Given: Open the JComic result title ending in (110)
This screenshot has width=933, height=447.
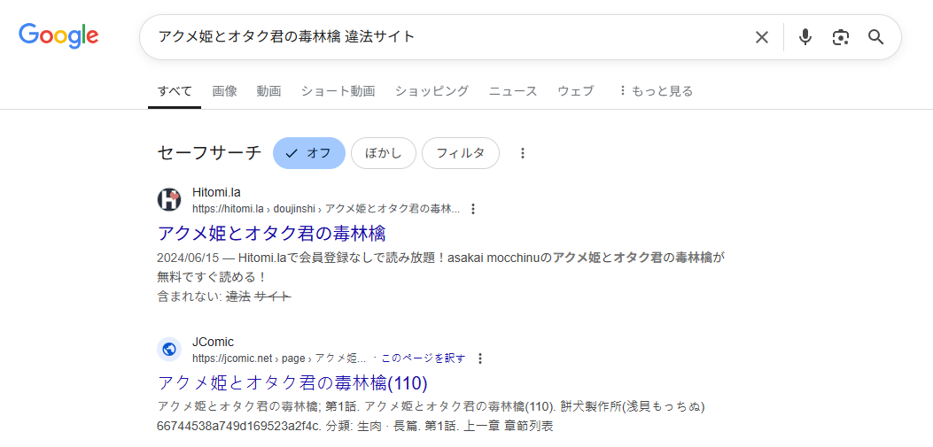Looking at the screenshot, I should pos(292,382).
